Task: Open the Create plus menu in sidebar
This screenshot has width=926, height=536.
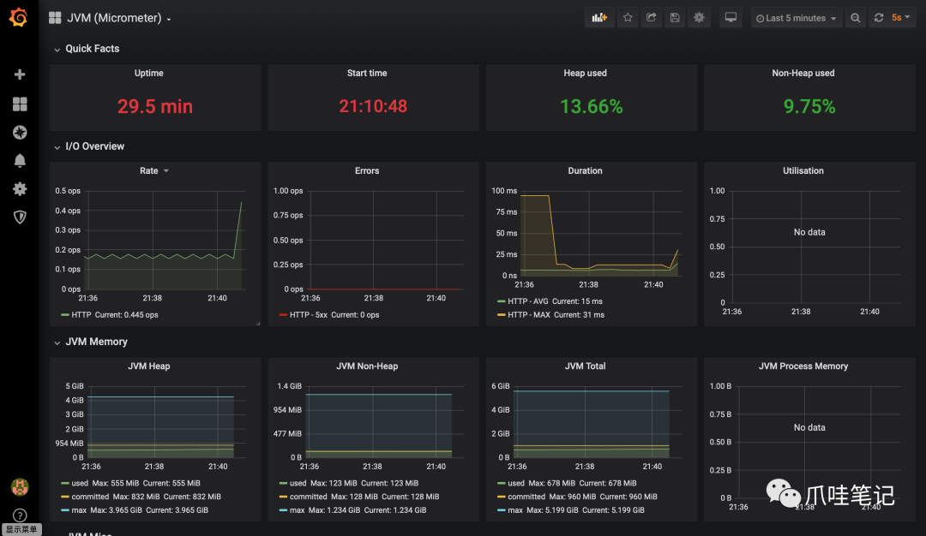Action: (20, 74)
